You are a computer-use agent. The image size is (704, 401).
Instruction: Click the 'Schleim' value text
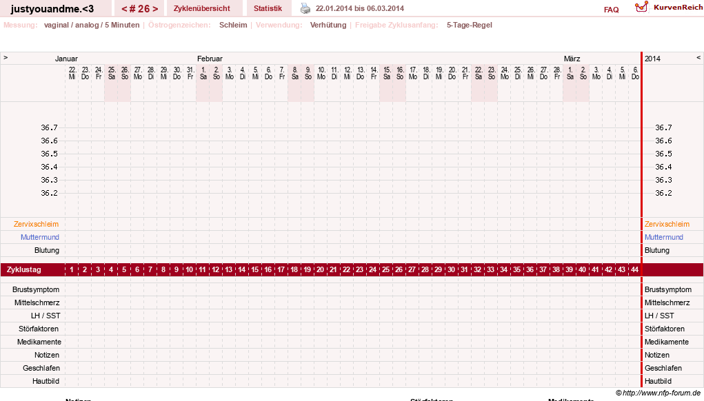tap(233, 25)
